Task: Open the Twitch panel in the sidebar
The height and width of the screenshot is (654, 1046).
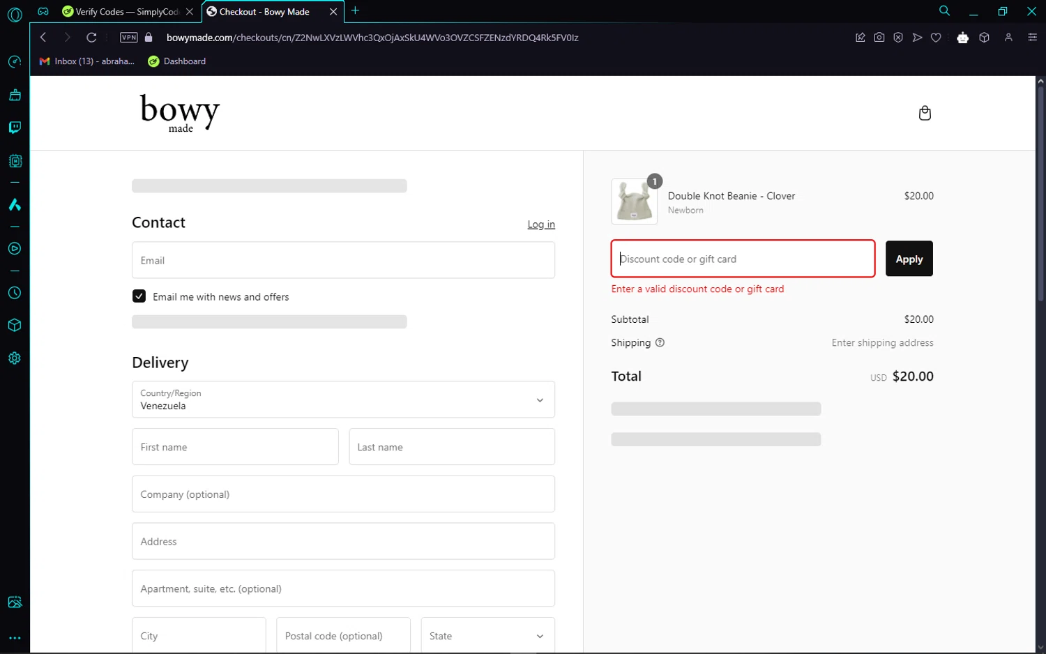Action: tap(15, 128)
